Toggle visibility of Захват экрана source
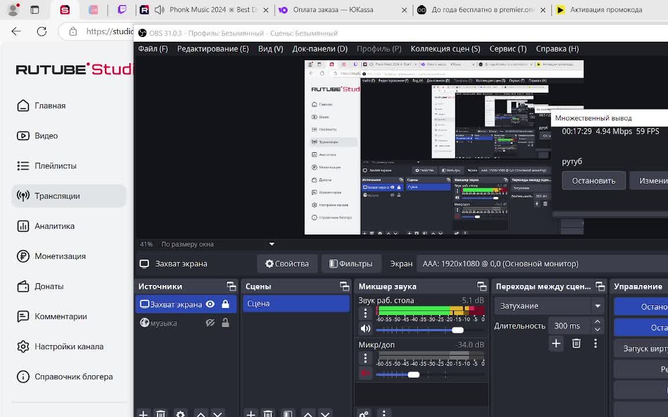The width and height of the screenshot is (668, 417). 210,304
